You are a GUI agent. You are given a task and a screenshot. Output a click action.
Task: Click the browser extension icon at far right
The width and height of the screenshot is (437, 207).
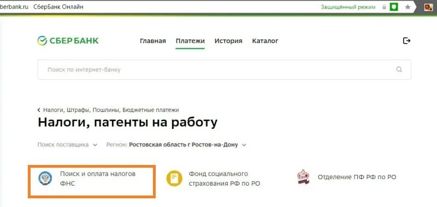coord(428,7)
